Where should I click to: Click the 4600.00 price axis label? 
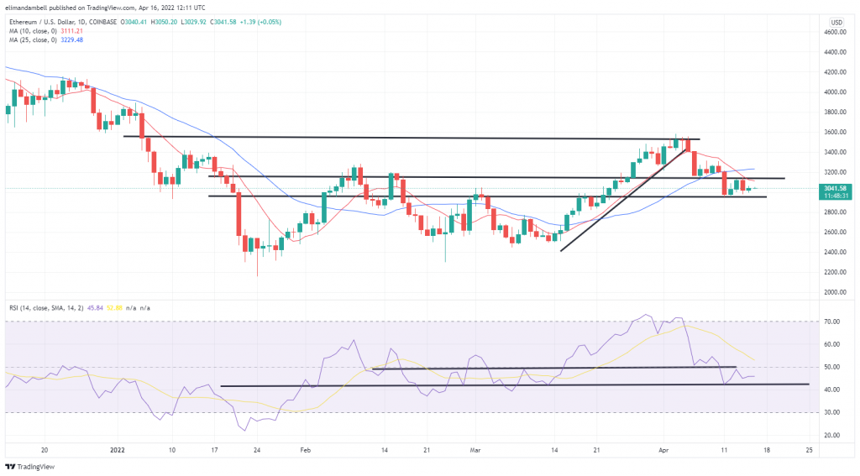(836, 33)
